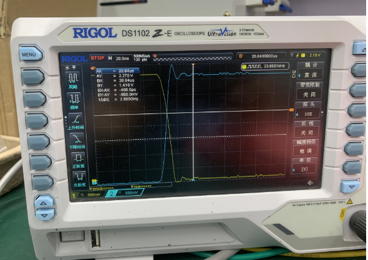Click the 500MSa/s sample rate readout

(142, 56)
